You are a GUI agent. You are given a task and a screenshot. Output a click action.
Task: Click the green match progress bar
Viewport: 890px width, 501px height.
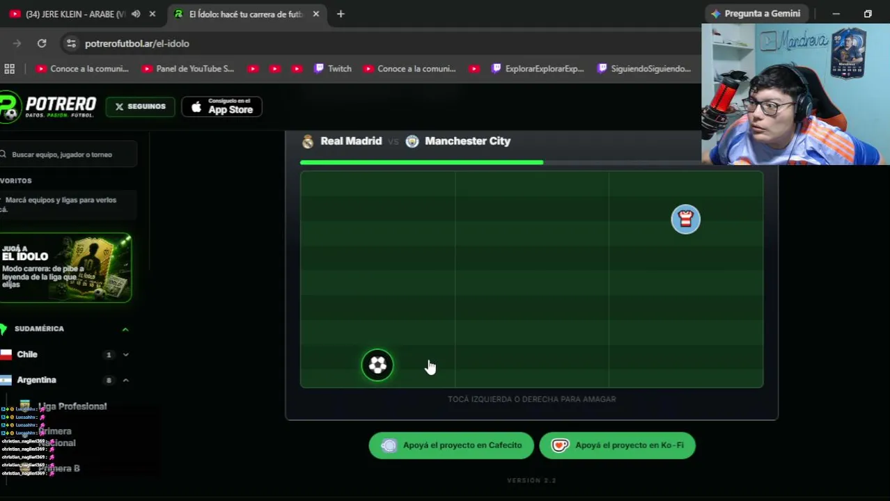[x=421, y=162]
